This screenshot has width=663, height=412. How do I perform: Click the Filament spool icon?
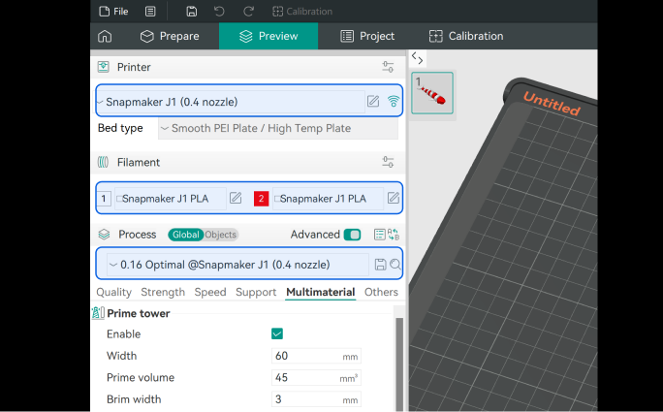click(x=103, y=162)
